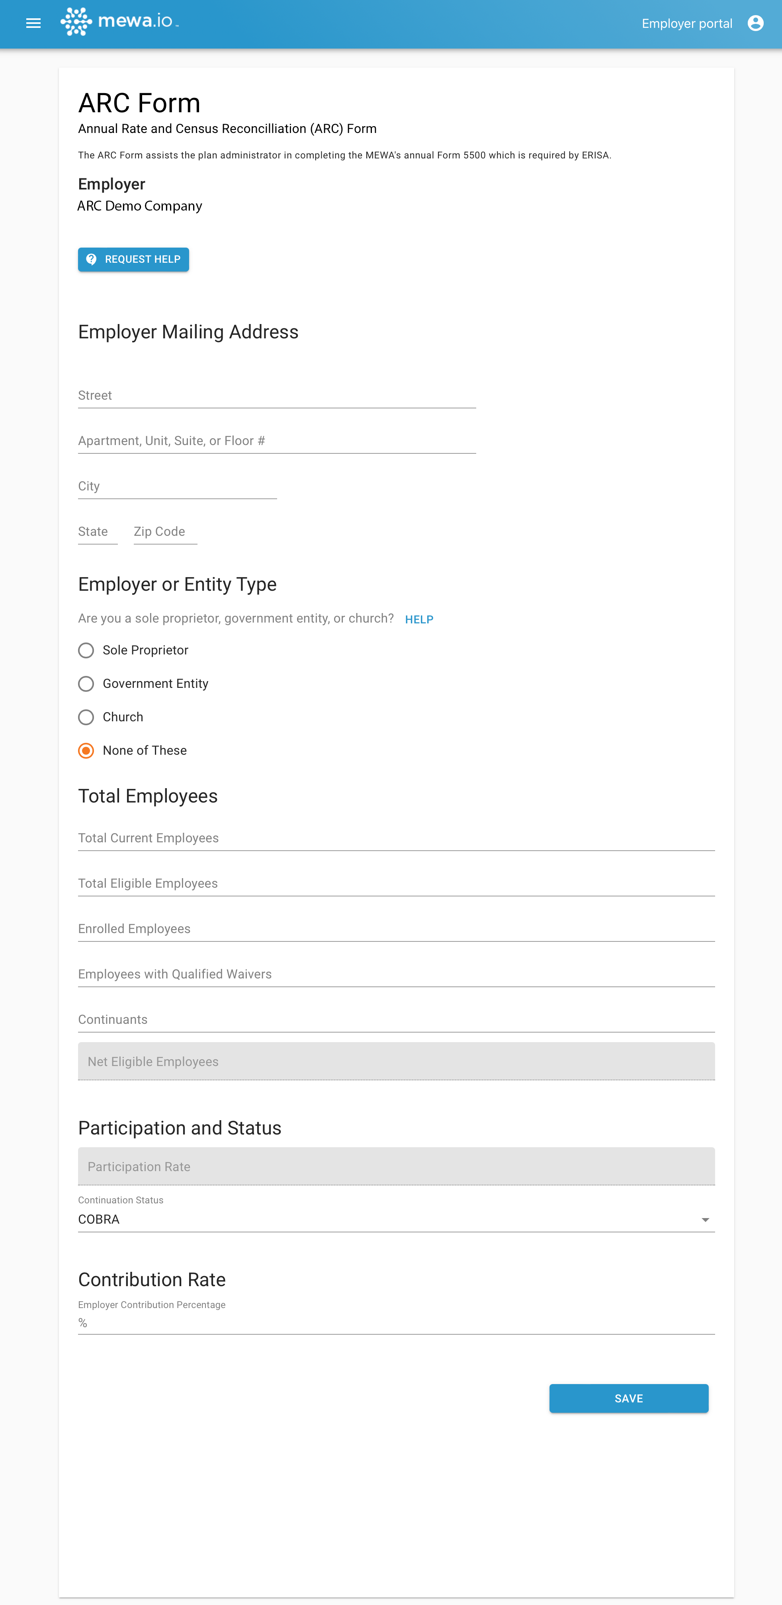
Task: Click the Total Current Employees field
Action: pos(396,839)
